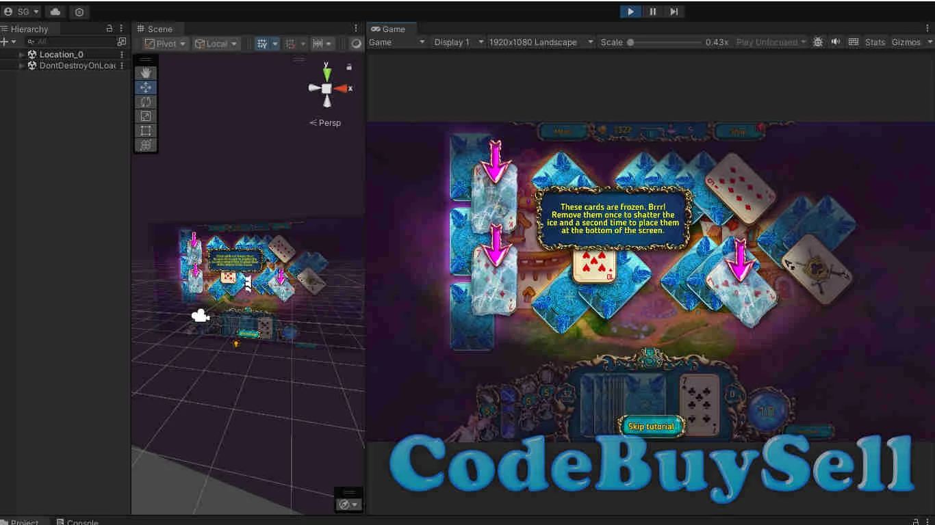Screen dimensions: 935x525
Task: Mute game audio
Action: tap(836, 42)
